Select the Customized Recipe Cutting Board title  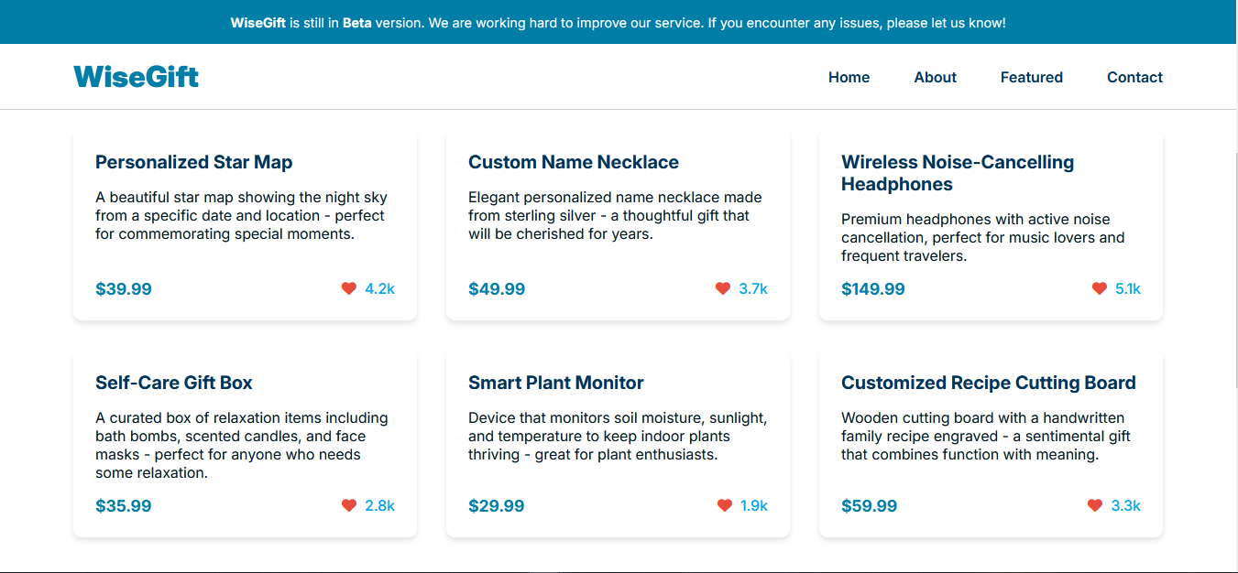point(988,383)
